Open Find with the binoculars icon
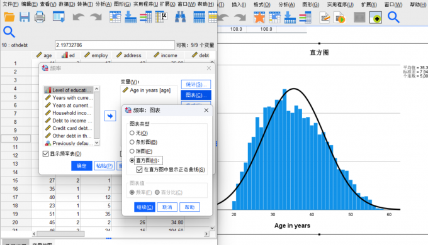 coord(180,17)
